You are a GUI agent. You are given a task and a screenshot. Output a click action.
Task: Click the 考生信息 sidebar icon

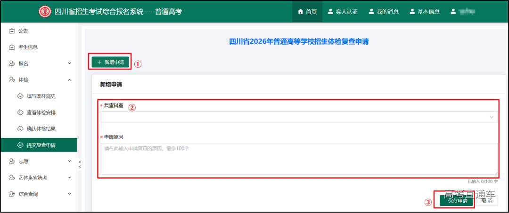coord(12,47)
